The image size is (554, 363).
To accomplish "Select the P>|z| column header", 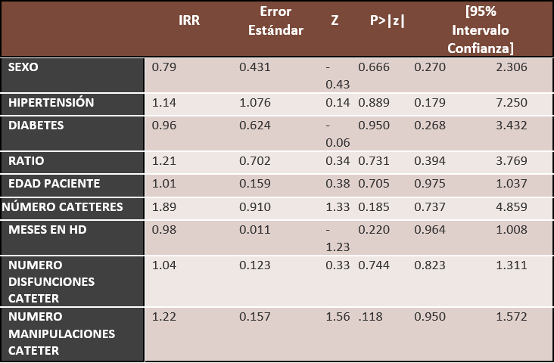I will point(387,21).
